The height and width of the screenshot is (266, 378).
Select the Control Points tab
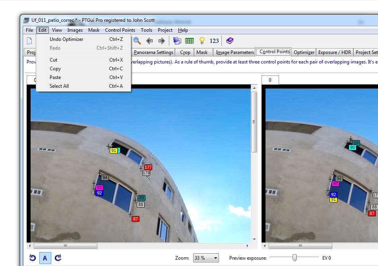[x=273, y=52]
